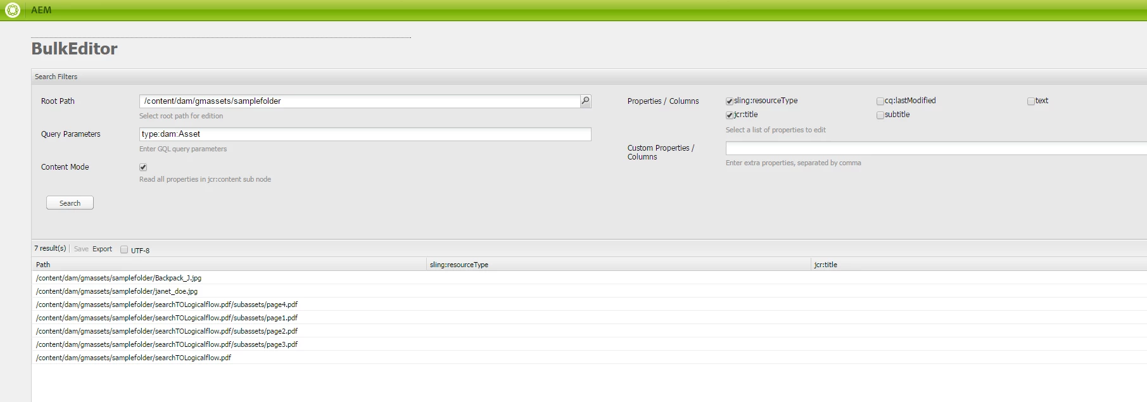Click the Query Parameters input field
This screenshot has height=402, width=1147.
pyautogui.click(x=365, y=134)
